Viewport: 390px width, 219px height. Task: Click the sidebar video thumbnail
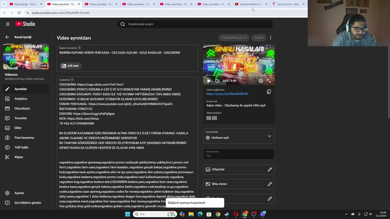pyautogui.click(x=26, y=57)
